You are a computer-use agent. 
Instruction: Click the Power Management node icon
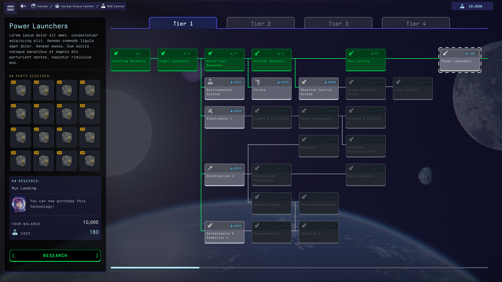(304, 111)
